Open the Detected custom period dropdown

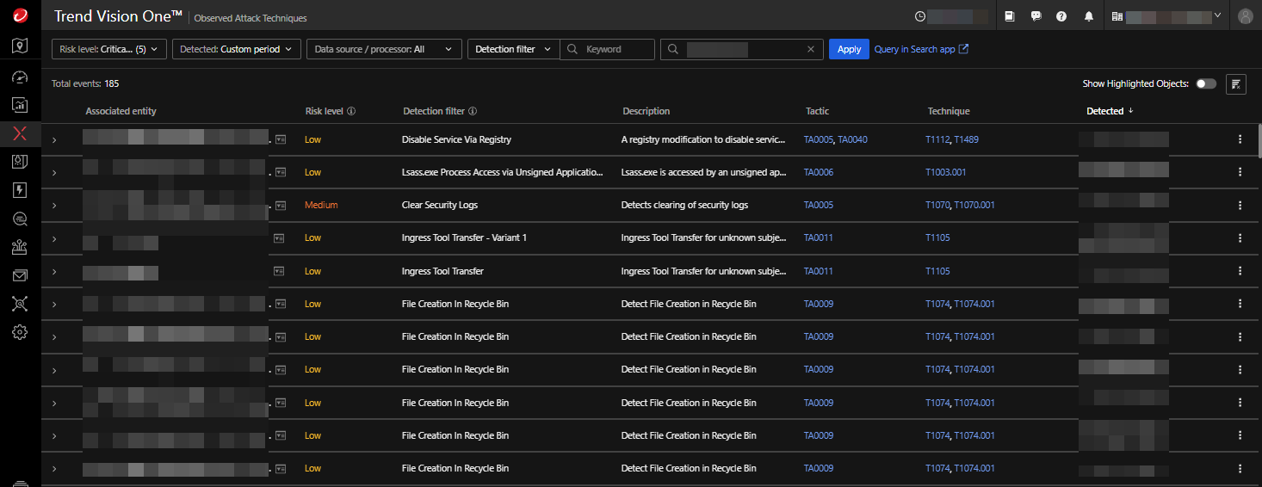click(x=237, y=49)
